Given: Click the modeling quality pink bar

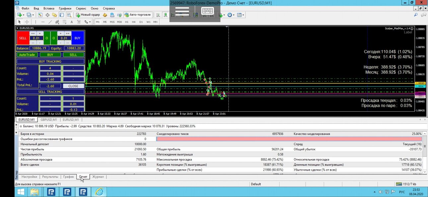Looking at the screenshot, I should click(x=289, y=139).
